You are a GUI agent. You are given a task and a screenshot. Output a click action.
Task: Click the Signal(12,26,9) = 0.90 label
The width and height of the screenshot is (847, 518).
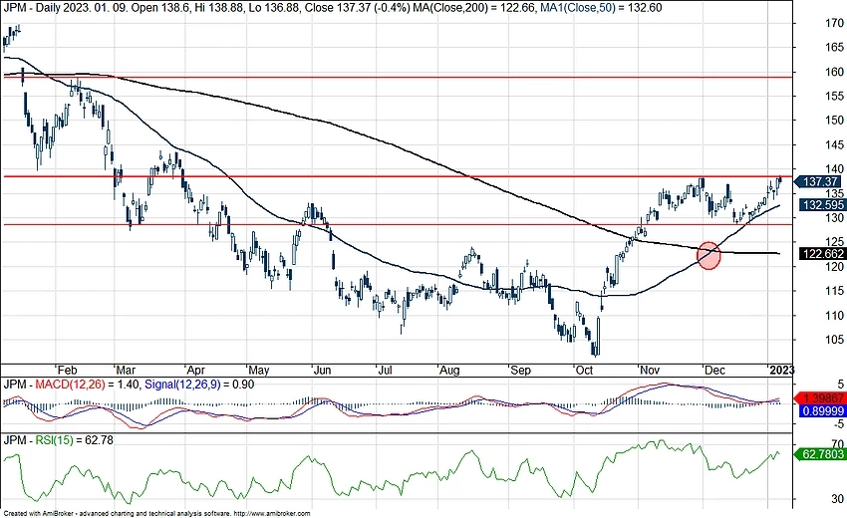coord(200,385)
